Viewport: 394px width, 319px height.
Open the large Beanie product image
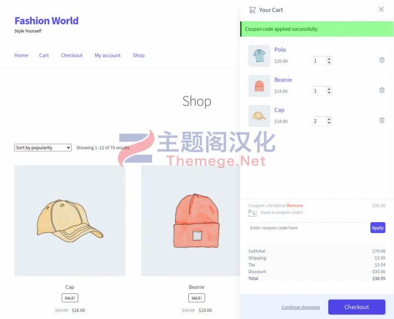tap(191, 221)
